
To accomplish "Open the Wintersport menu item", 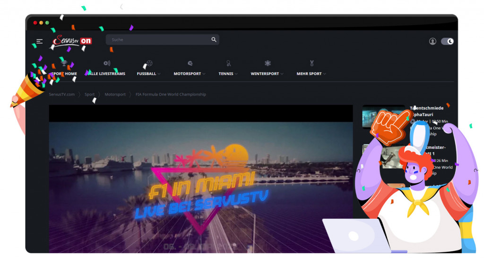I will 265,73.
